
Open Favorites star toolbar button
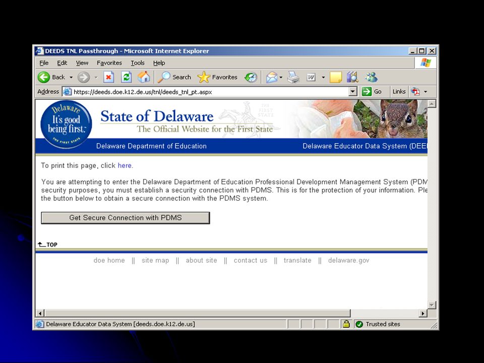[218, 77]
